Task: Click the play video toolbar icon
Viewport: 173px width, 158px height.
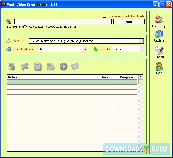Action: 64,67
